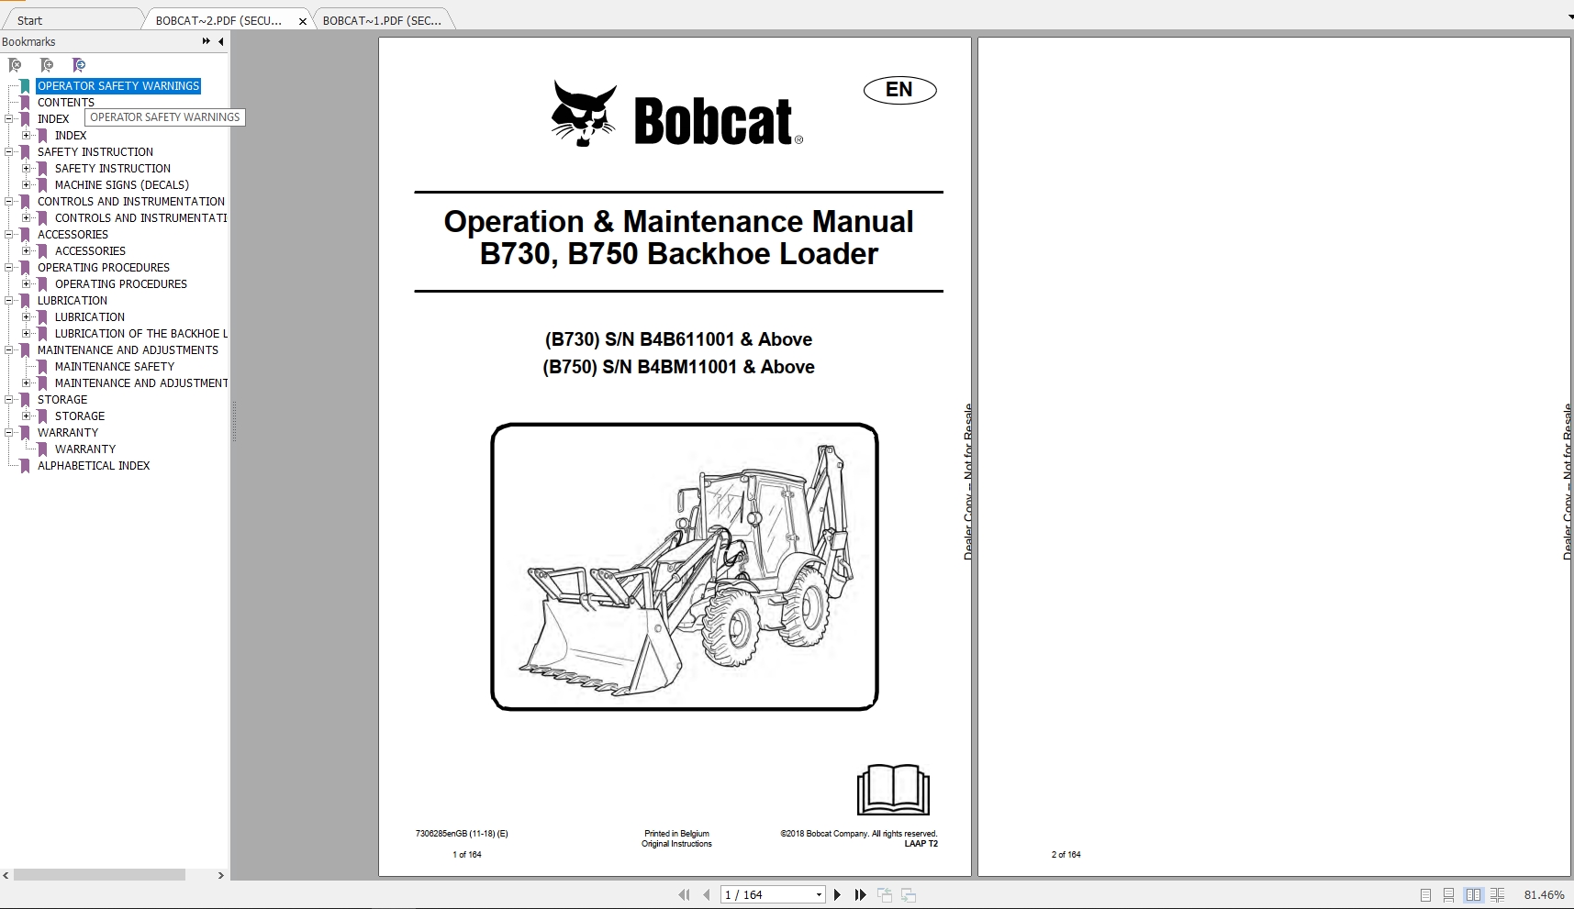This screenshot has width=1574, height=909.
Task: Toggle two-page view mode off
Action: (x=1472, y=894)
